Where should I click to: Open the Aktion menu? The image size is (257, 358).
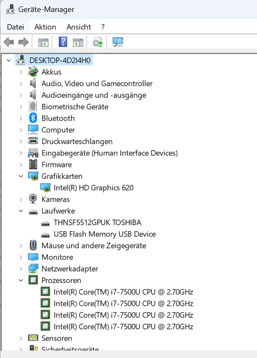(x=45, y=27)
